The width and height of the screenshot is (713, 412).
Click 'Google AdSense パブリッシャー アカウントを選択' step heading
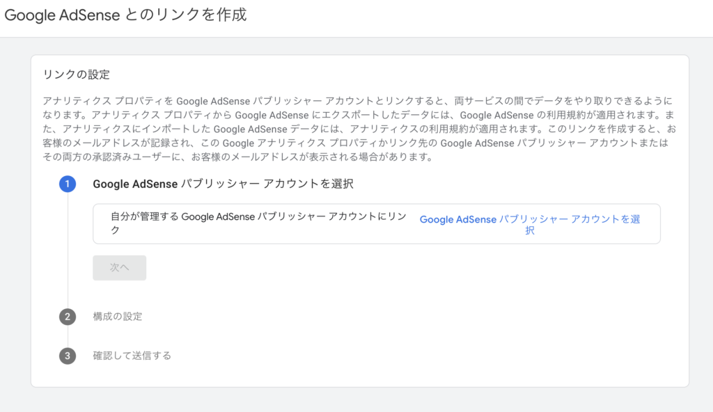pos(224,184)
